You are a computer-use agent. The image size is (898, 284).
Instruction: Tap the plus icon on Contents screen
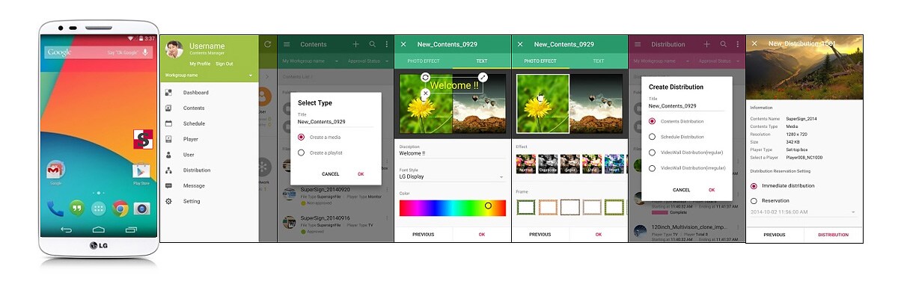tap(356, 45)
